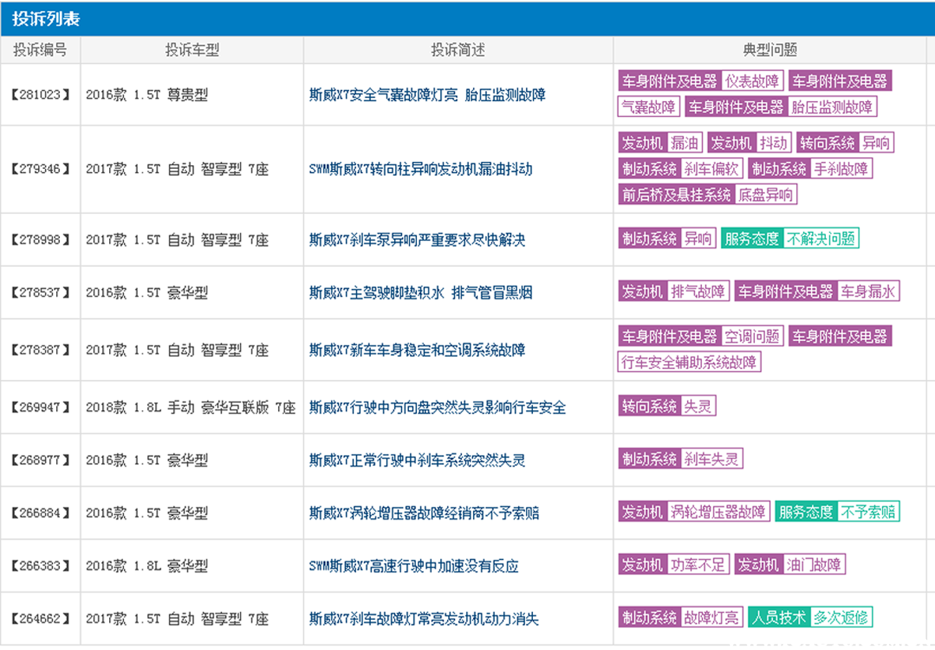The height and width of the screenshot is (650, 935).
Task: Select the 转向系统 失灵 tag
Action: pyautogui.click(x=667, y=406)
